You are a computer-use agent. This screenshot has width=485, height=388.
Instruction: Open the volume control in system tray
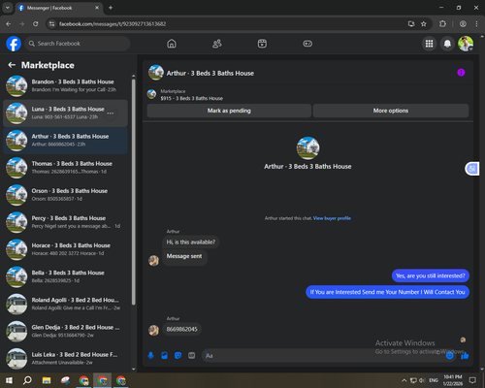[422, 380]
